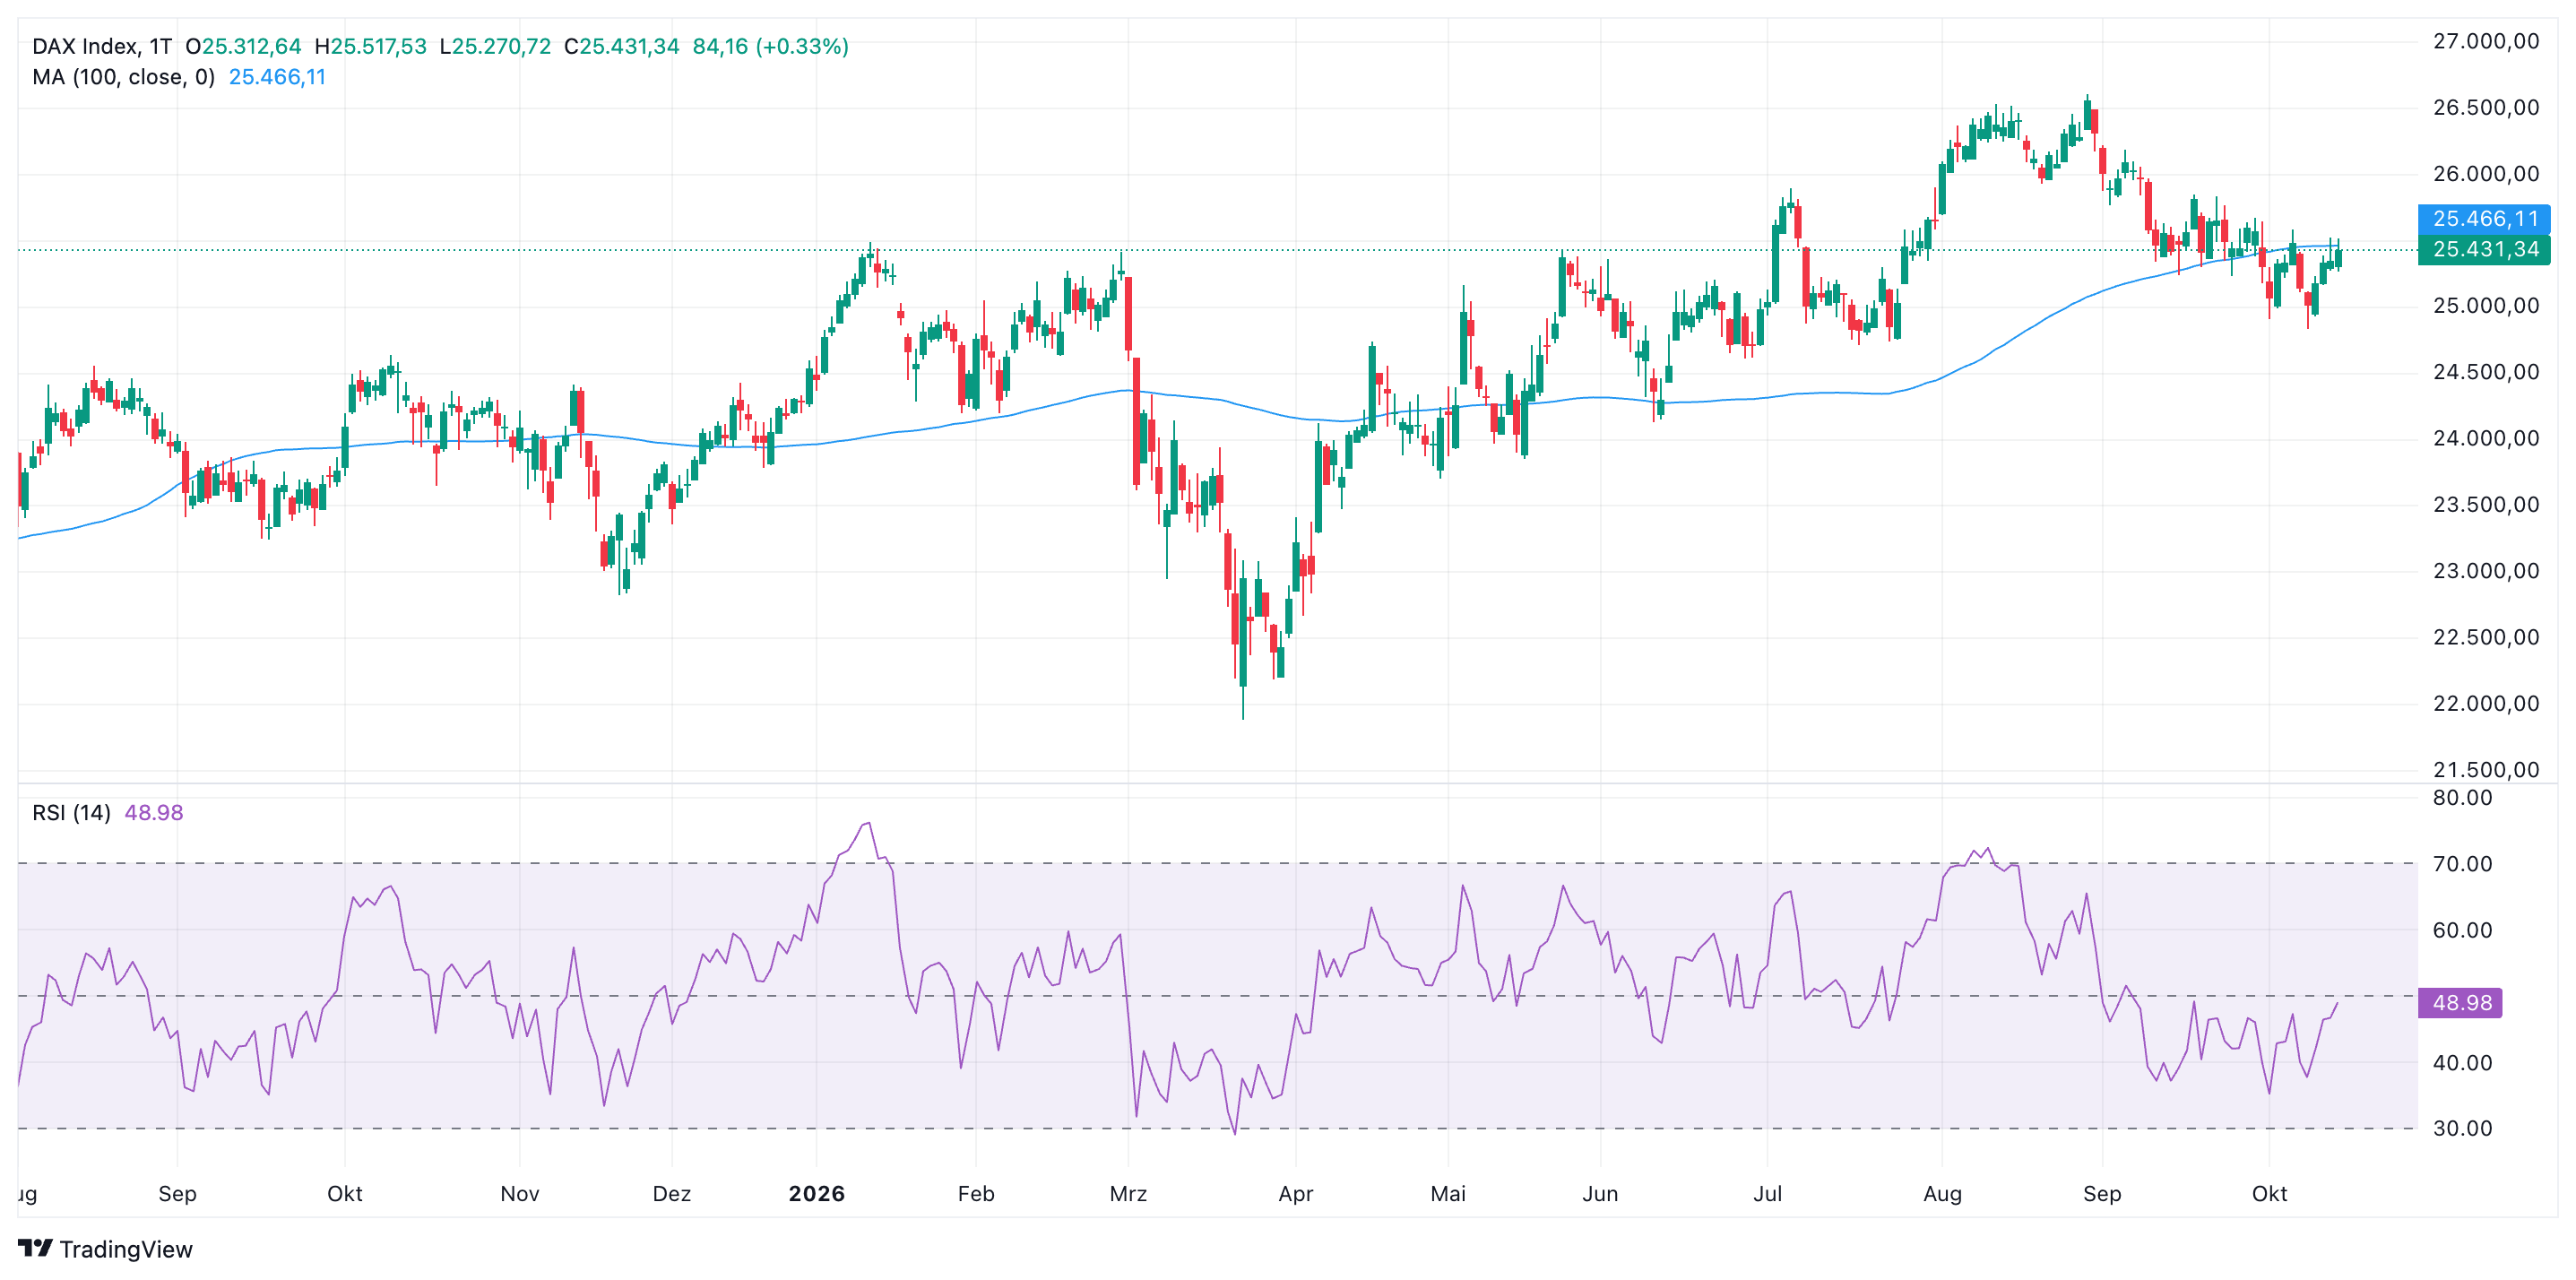Screen dimensions: 2576x1280
Task: Click the 21.500,00 price scale label
Action: click(x=2485, y=769)
